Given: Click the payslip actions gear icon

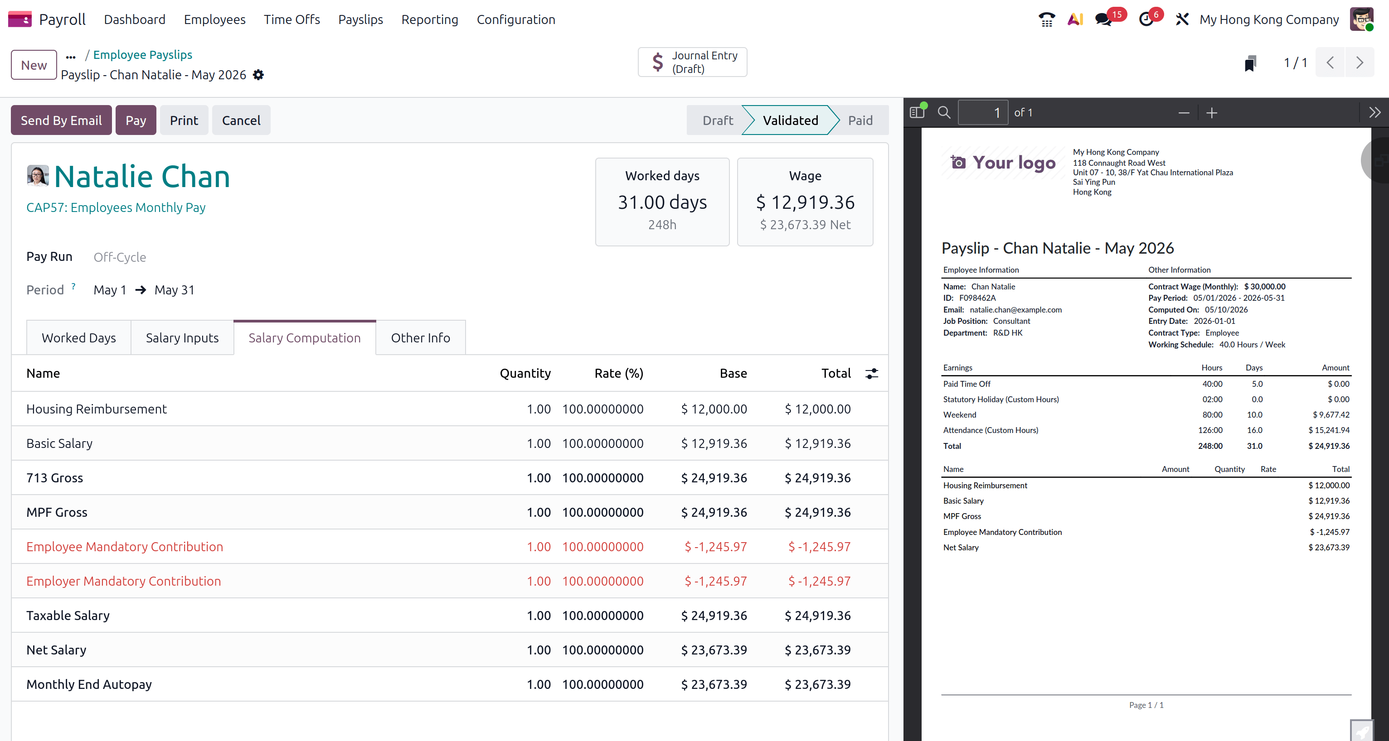Looking at the screenshot, I should click(258, 75).
